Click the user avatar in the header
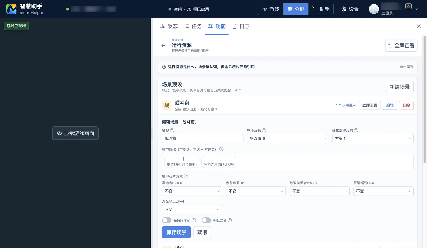Image resolution: width=427 pixels, height=248 pixels. point(374,9)
